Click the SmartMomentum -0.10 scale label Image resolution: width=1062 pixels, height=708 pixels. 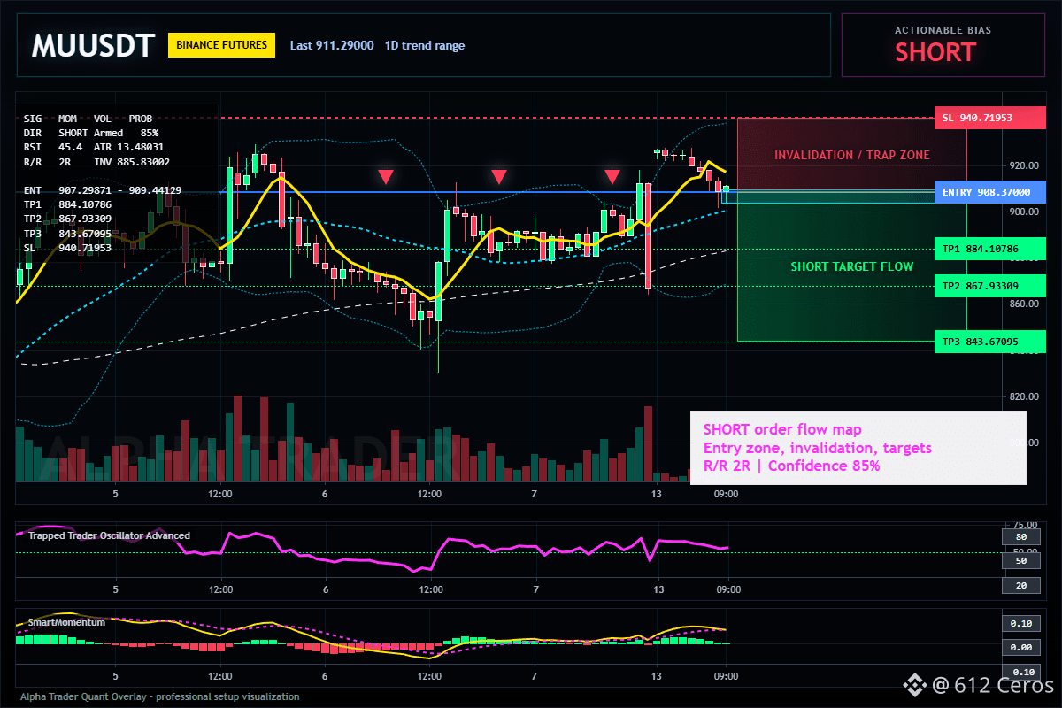click(1020, 672)
